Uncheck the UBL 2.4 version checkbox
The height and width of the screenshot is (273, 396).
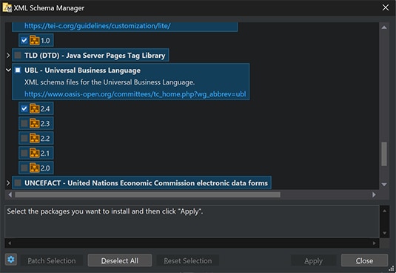point(24,109)
